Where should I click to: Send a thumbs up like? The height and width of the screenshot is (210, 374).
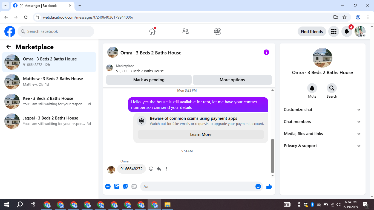pyautogui.click(x=269, y=186)
